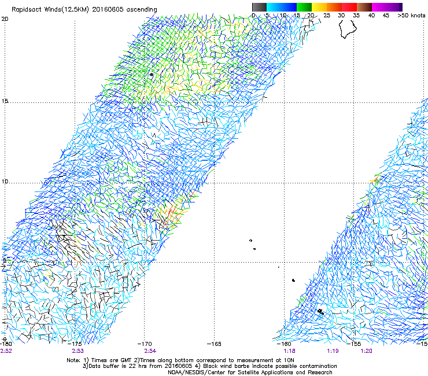Click the Hawaii island outline near the top-right
428x376 pixels.
[x=348, y=29]
